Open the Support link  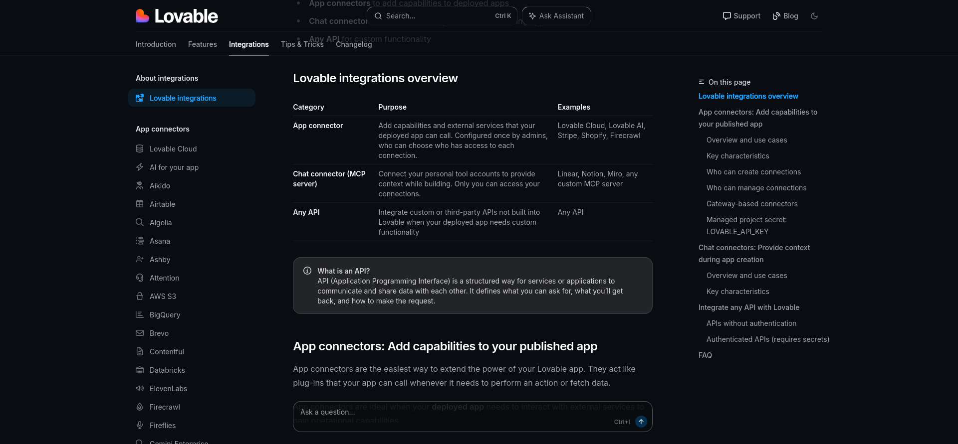(x=741, y=16)
